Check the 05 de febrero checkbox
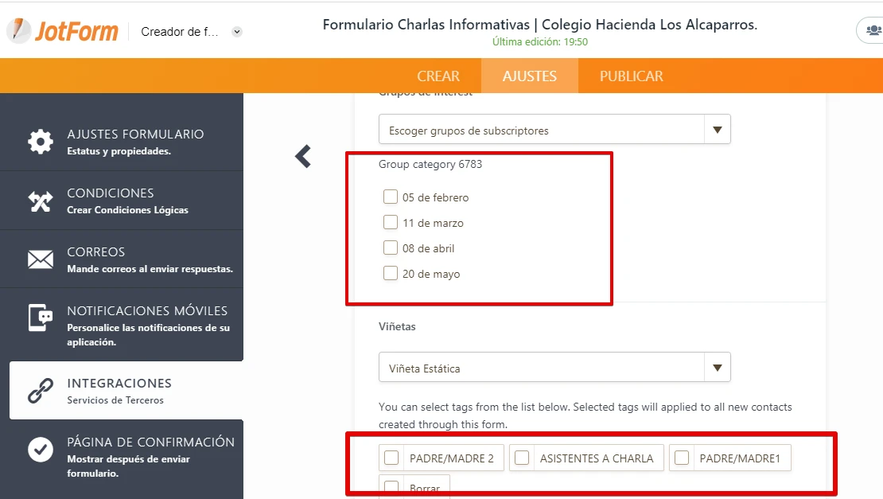The width and height of the screenshot is (883, 499). pos(391,197)
